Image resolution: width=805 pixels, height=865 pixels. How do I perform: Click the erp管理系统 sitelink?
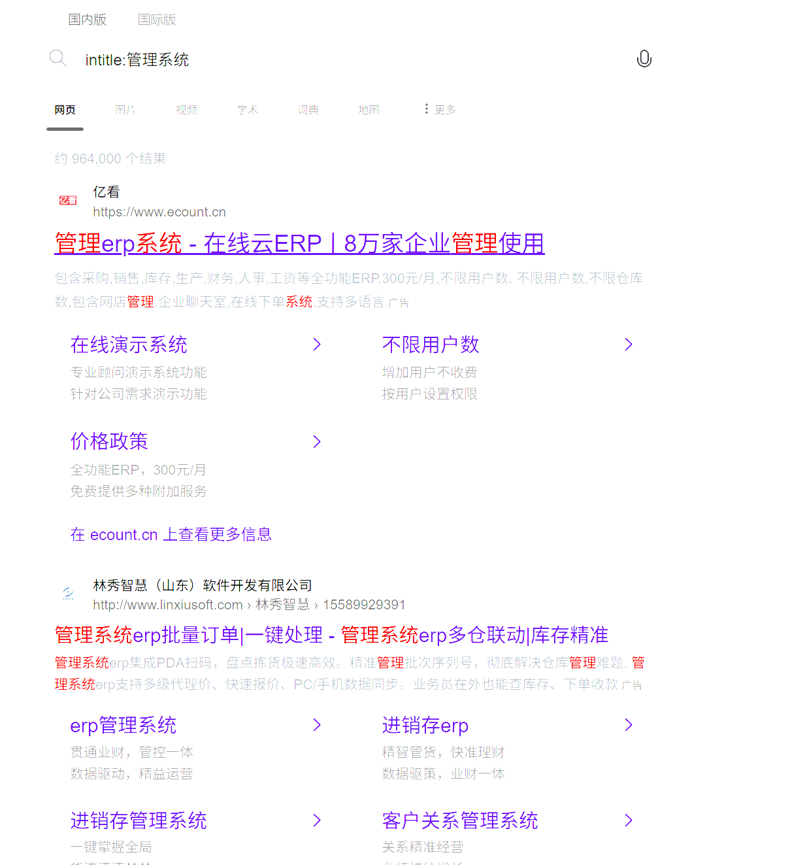123,725
